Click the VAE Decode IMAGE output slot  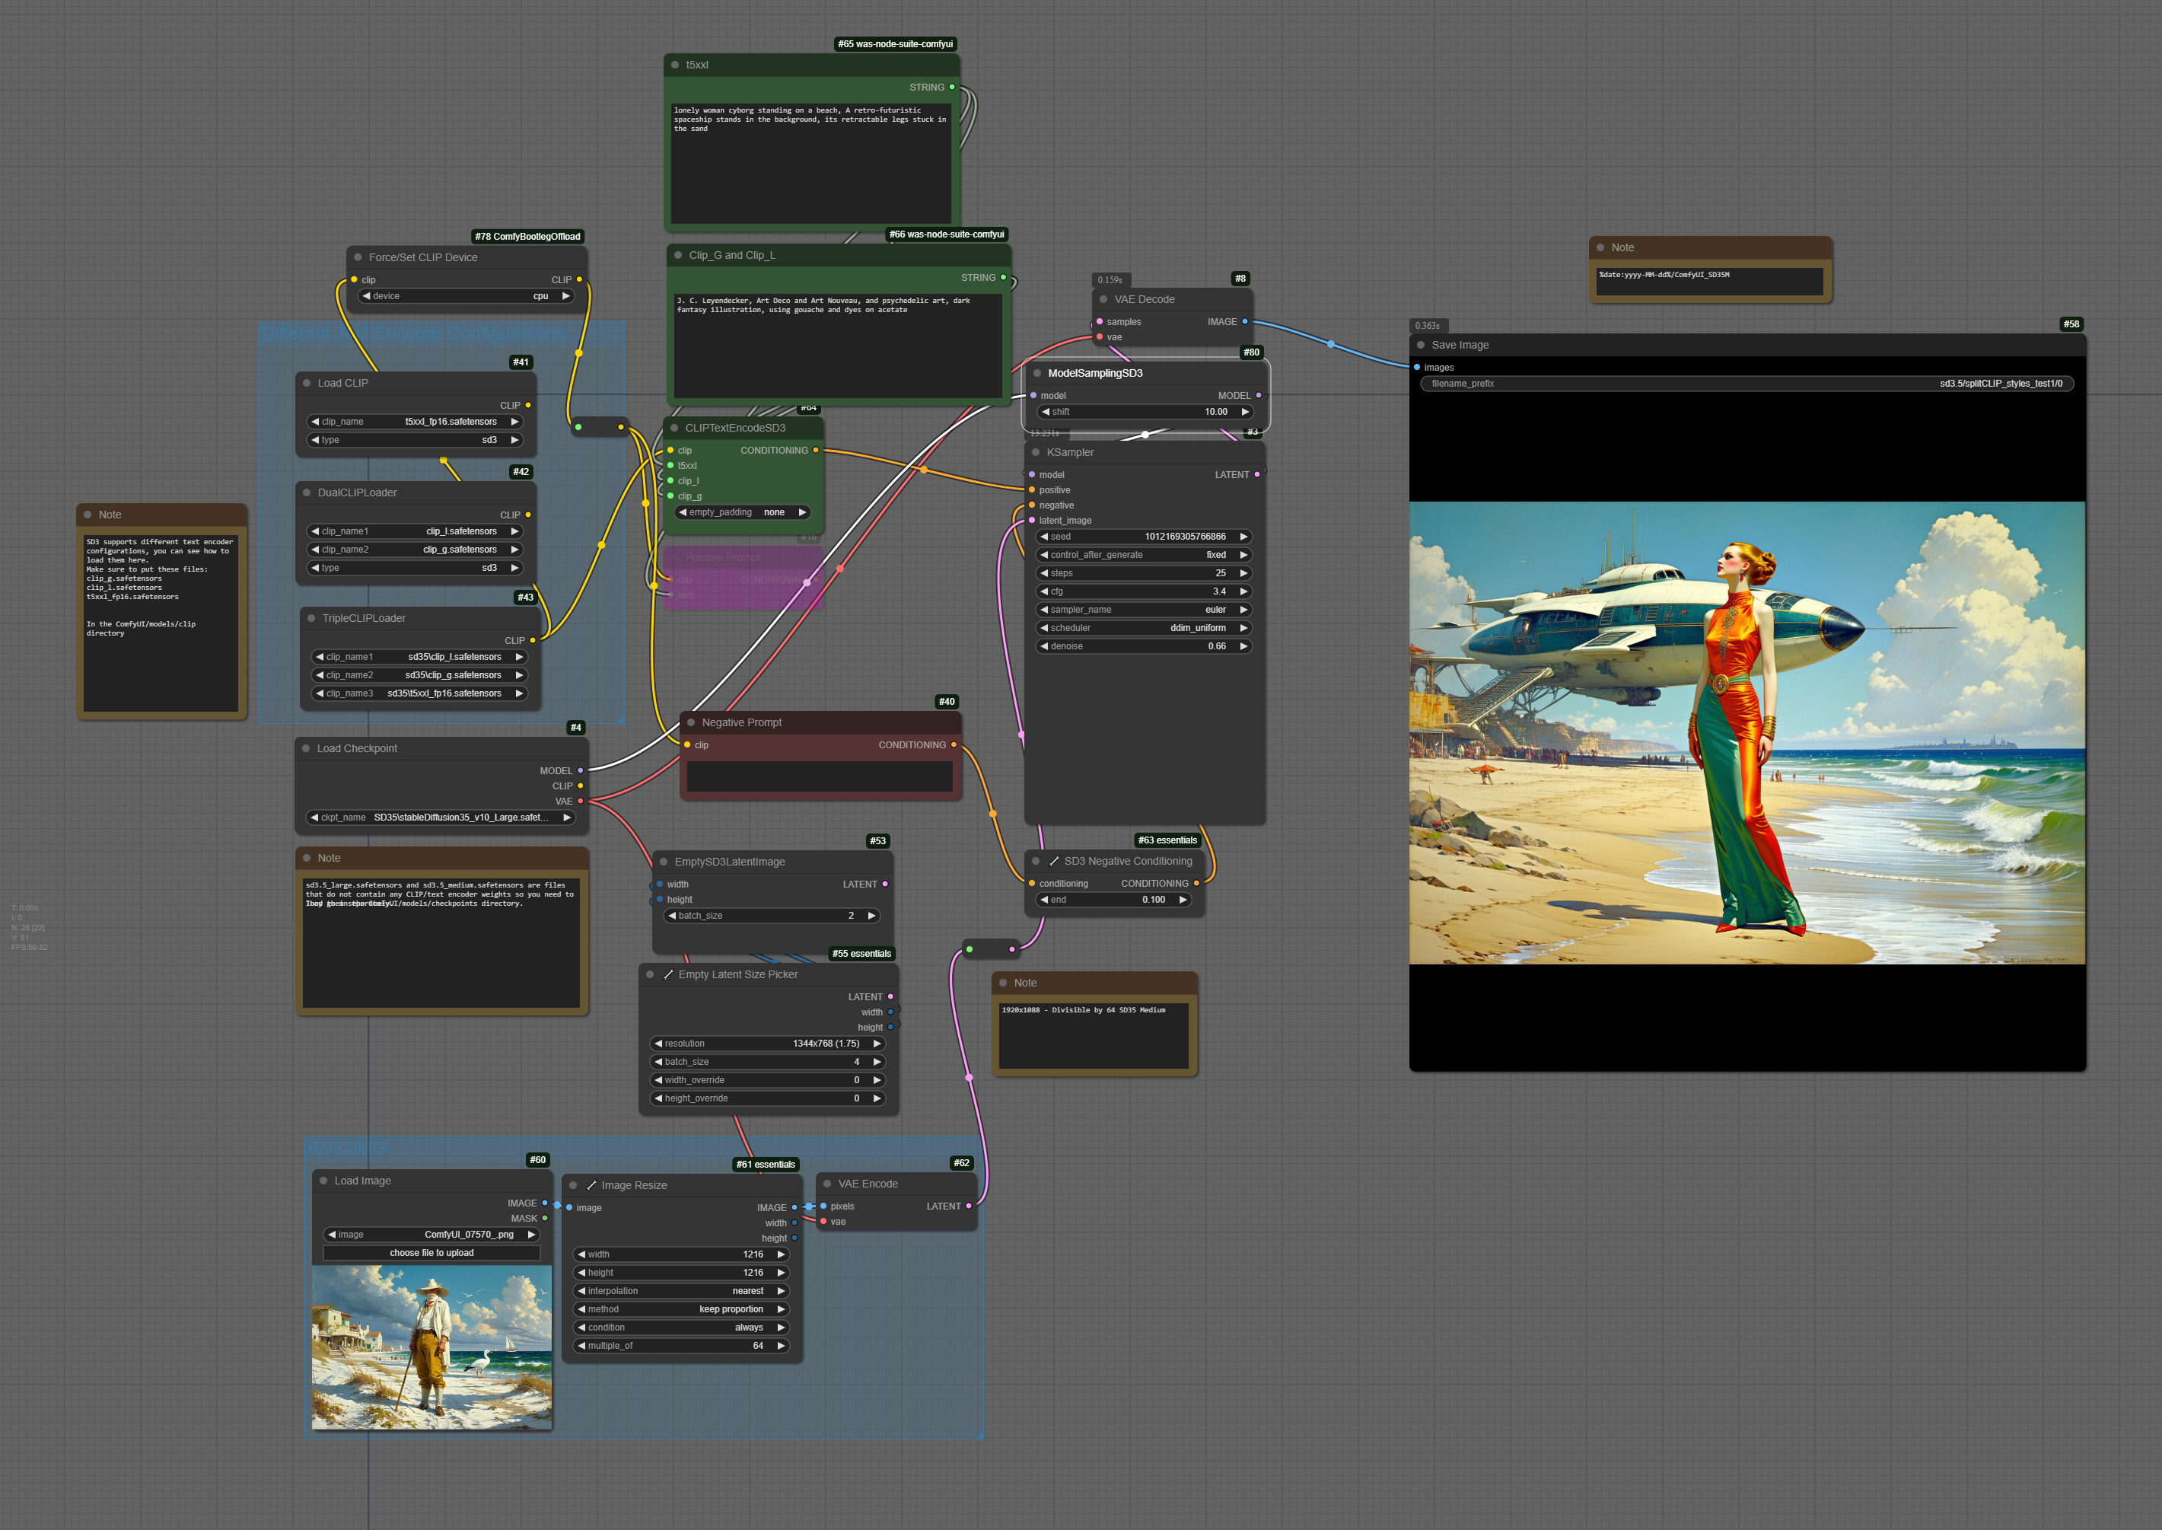1245,322
